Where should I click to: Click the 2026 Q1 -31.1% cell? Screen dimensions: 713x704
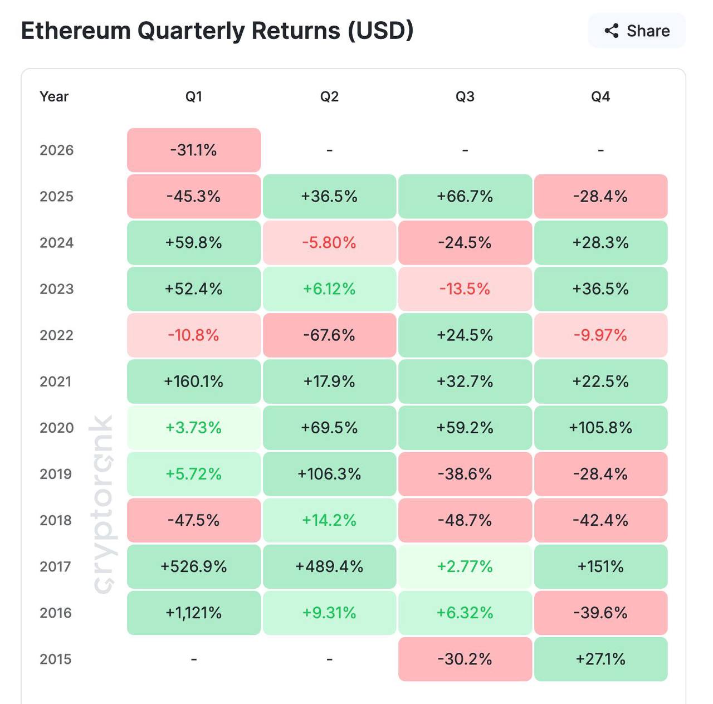pyautogui.click(x=194, y=150)
